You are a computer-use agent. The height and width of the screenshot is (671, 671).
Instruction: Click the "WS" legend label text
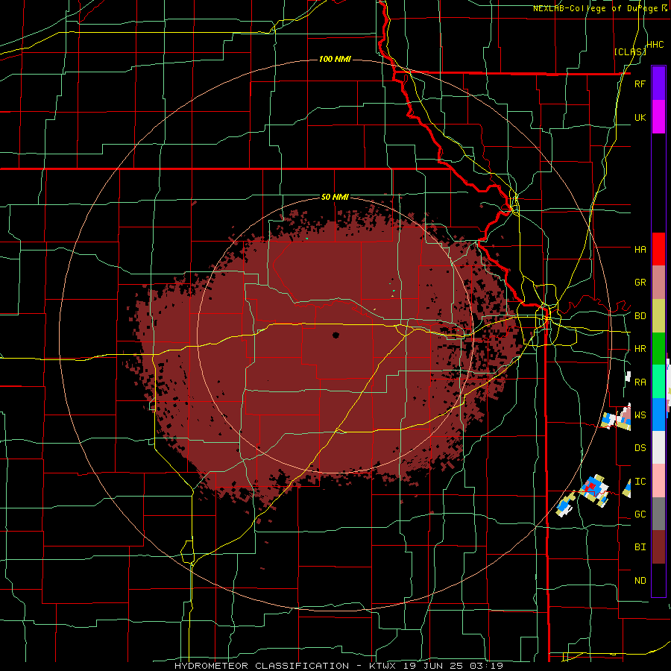pyautogui.click(x=640, y=415)
